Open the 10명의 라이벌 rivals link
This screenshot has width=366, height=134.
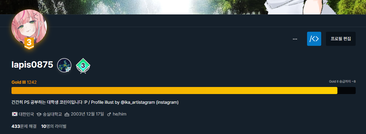pyautogui.click(x=54, y=126)
